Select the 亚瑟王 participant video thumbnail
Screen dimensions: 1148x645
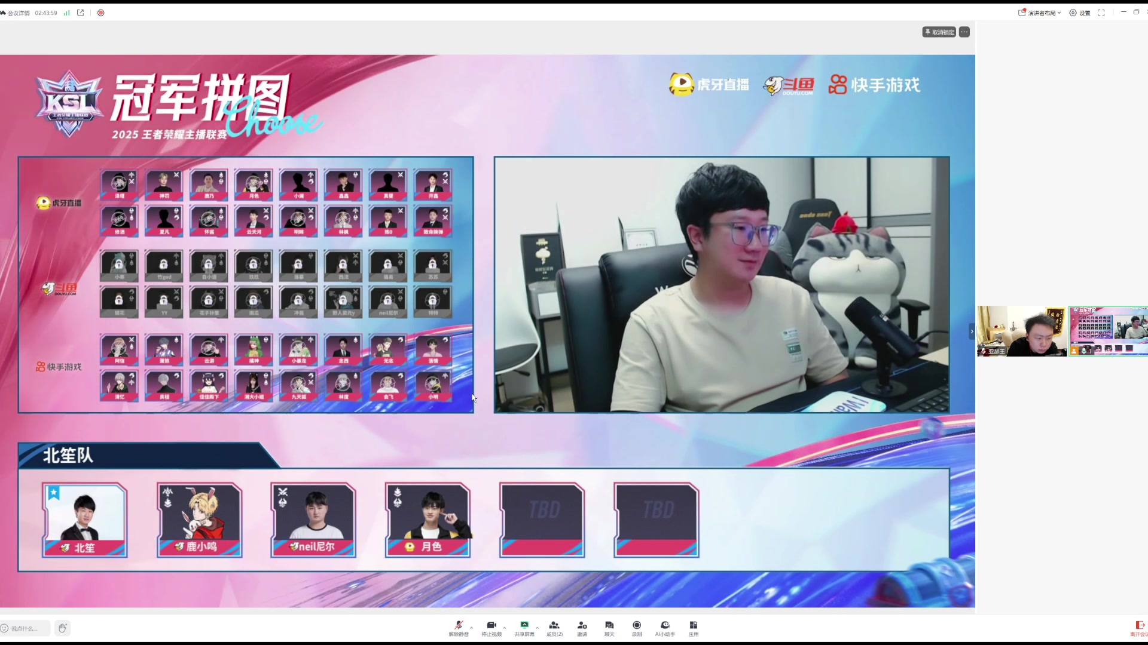[1022, 331]
